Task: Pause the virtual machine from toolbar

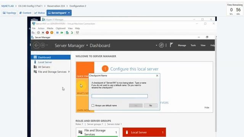Action: [x=58, y=33]
